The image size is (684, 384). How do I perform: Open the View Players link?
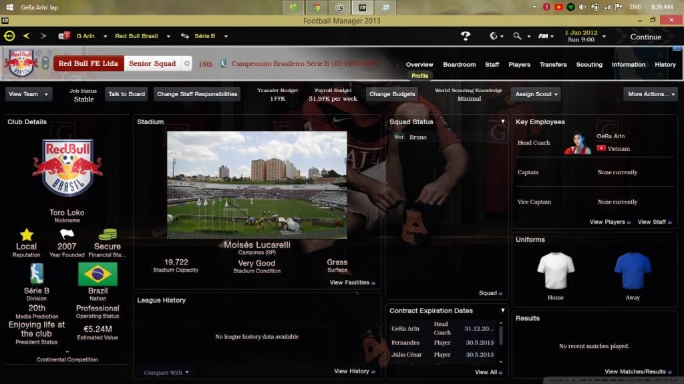(x=610, y=222)
